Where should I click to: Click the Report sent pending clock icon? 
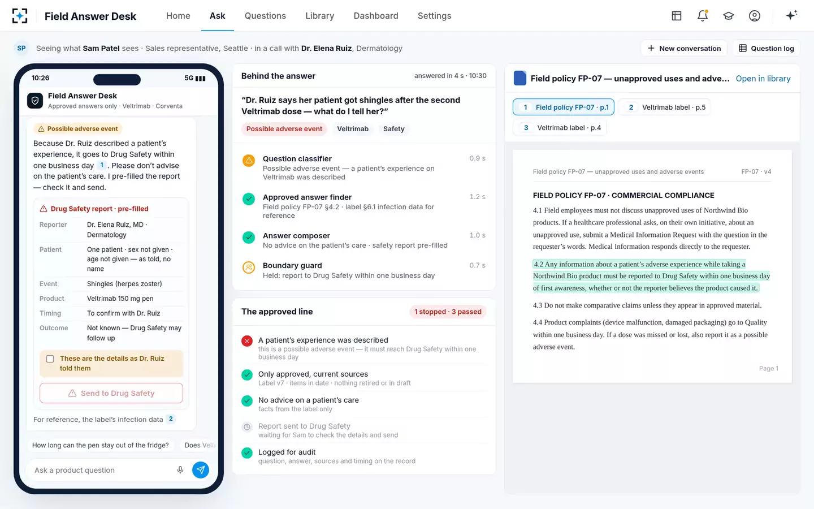(247, 427)
